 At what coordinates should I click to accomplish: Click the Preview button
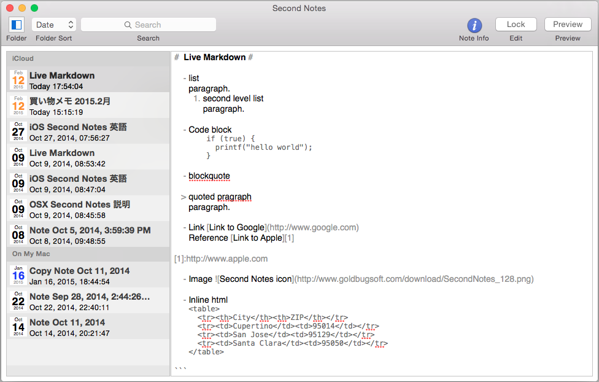tap(568, 25)
